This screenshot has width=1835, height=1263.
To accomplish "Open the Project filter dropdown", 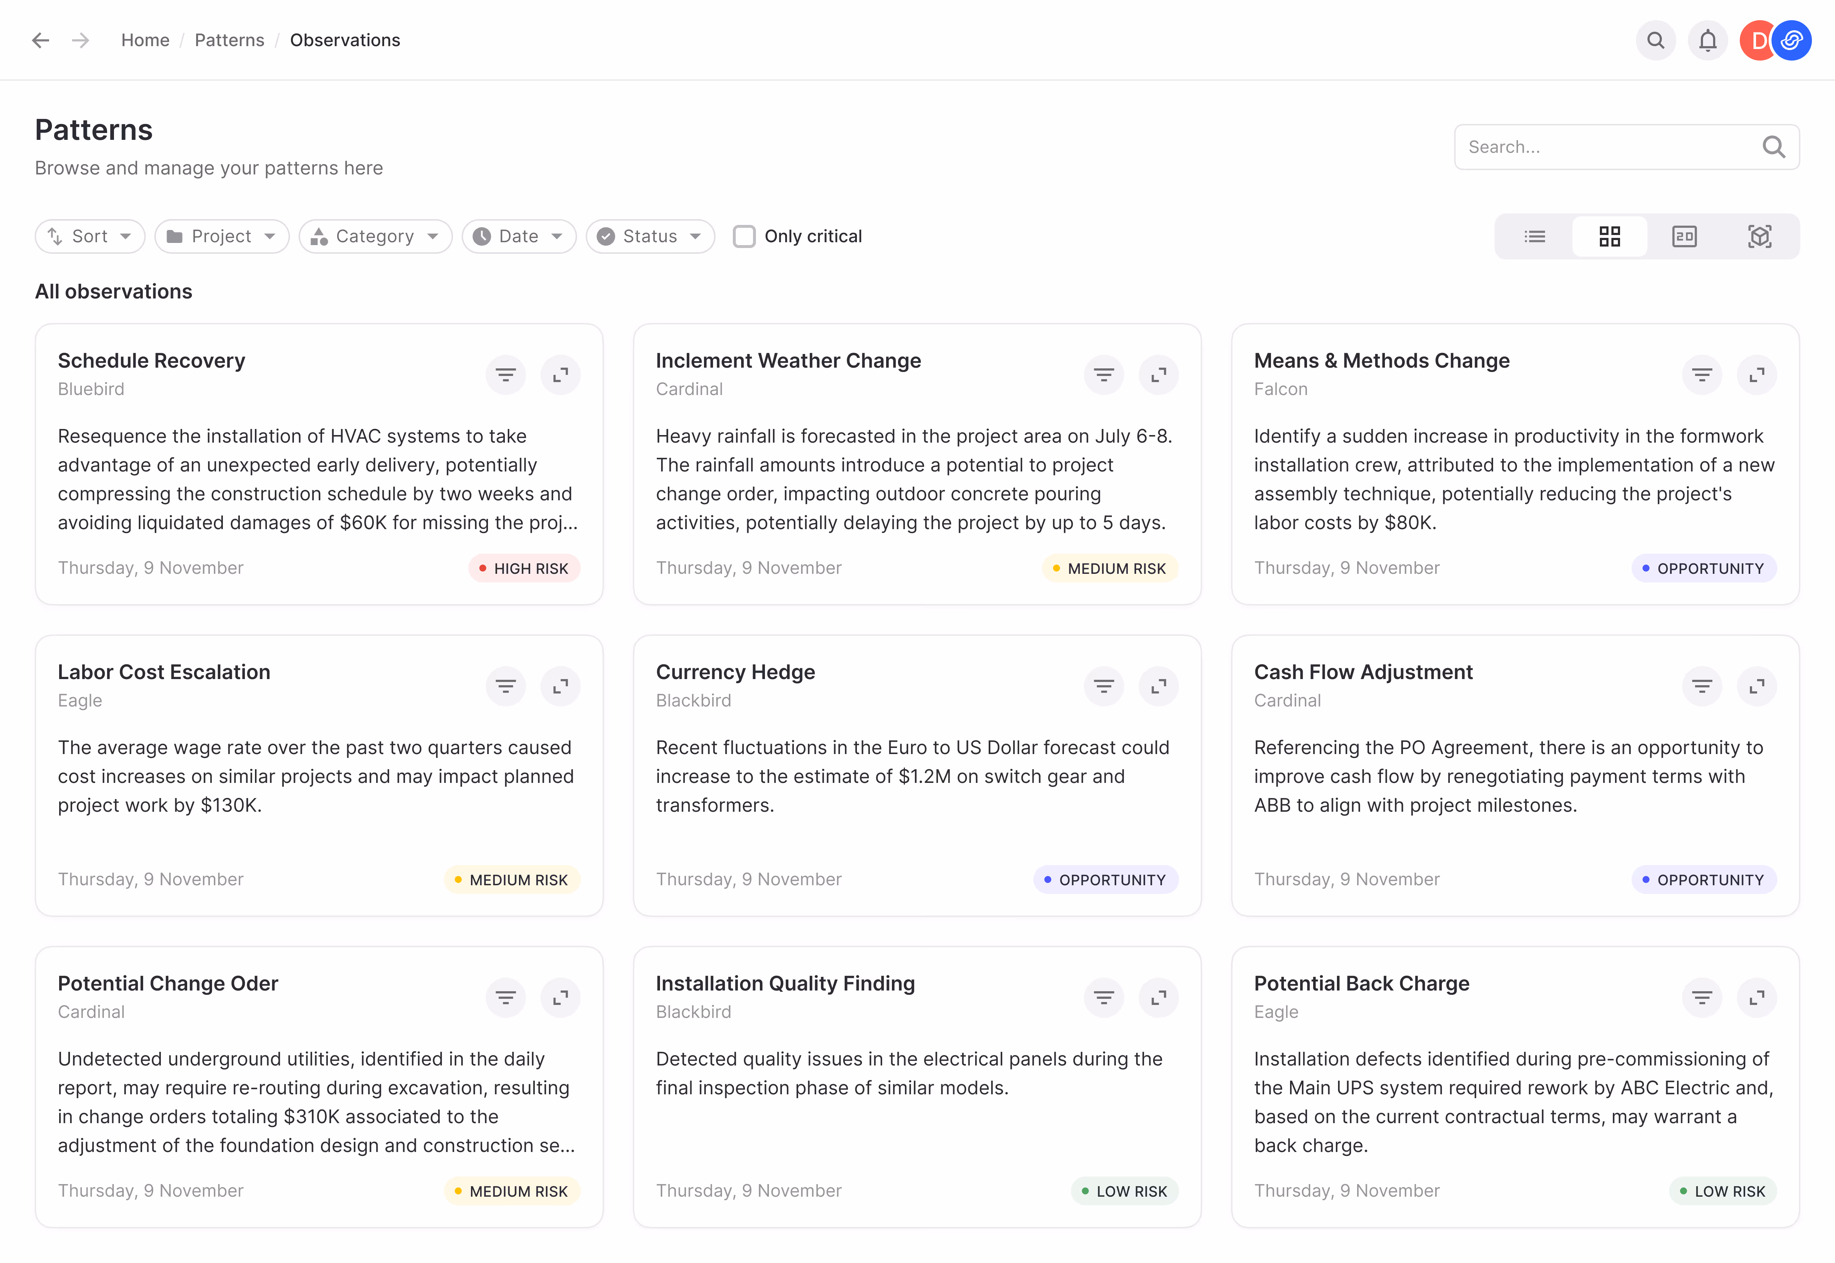I will (222, 236).
